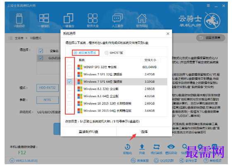
Task: Toggle the 设备名 header checkbox in main window
Action: pos(41,51)
